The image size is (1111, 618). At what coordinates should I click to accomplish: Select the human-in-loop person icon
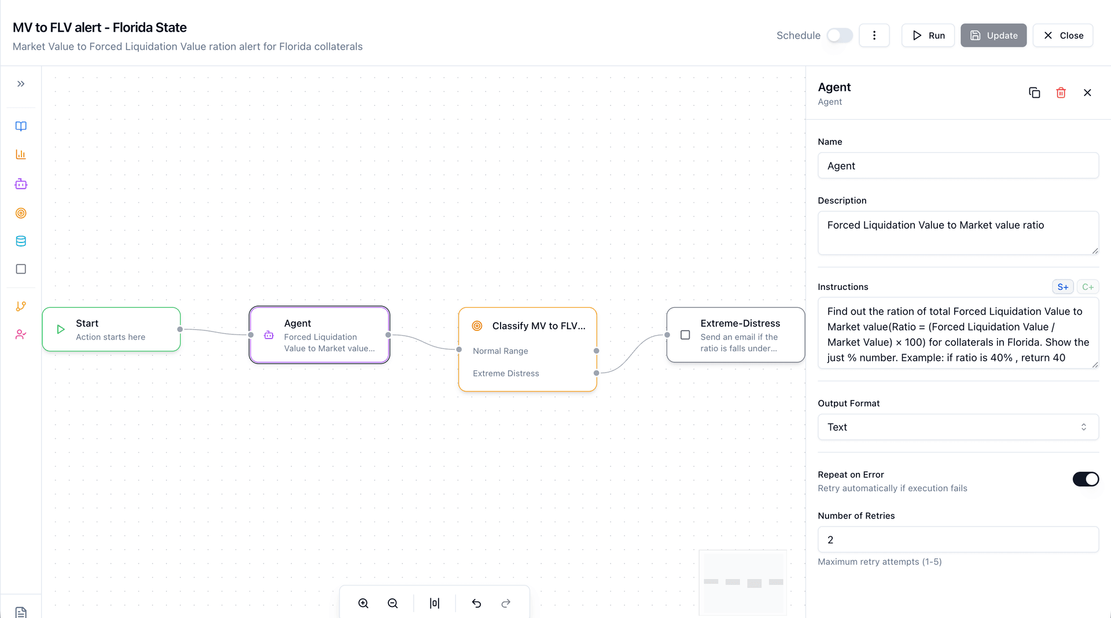[21, 334]
